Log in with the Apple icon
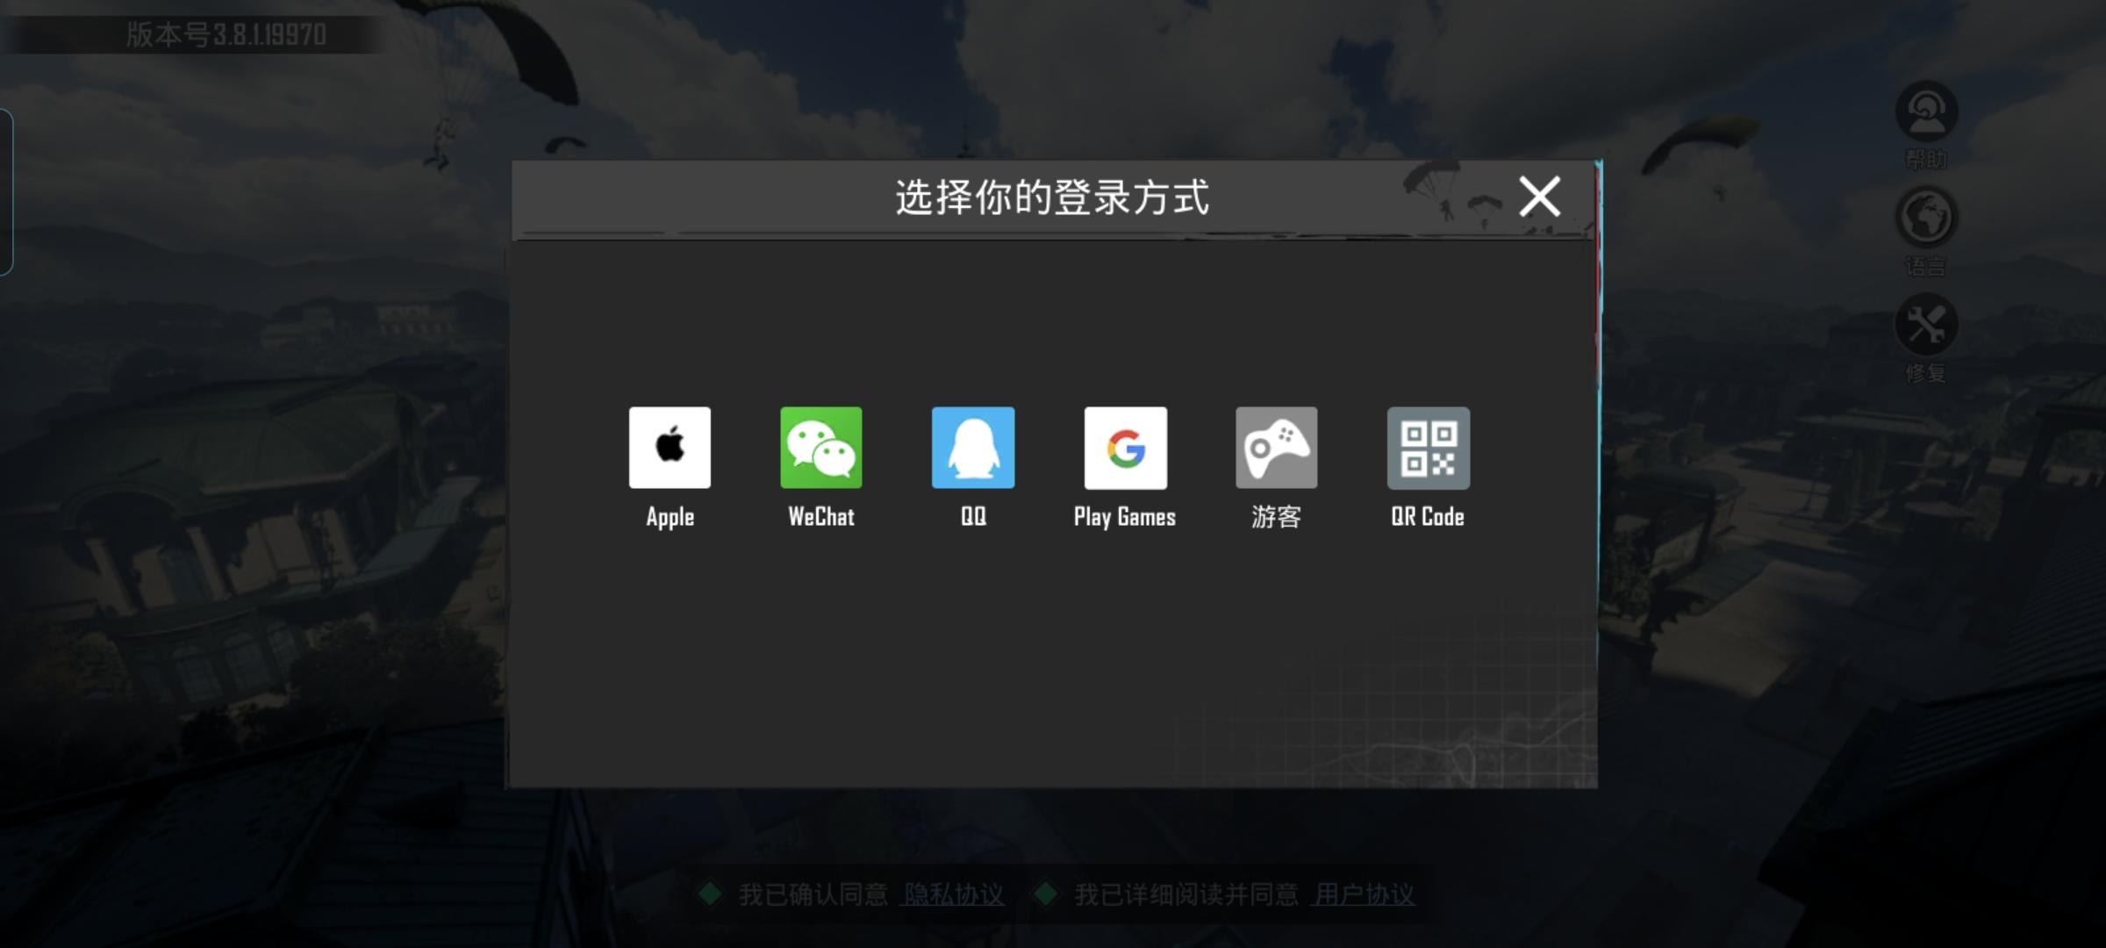2106x948 pixels. tap(670, 448)
